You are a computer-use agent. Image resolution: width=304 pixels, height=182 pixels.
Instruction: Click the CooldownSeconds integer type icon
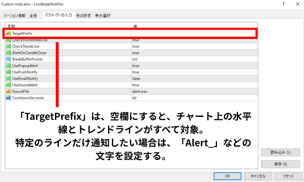(x=8, y=98)
